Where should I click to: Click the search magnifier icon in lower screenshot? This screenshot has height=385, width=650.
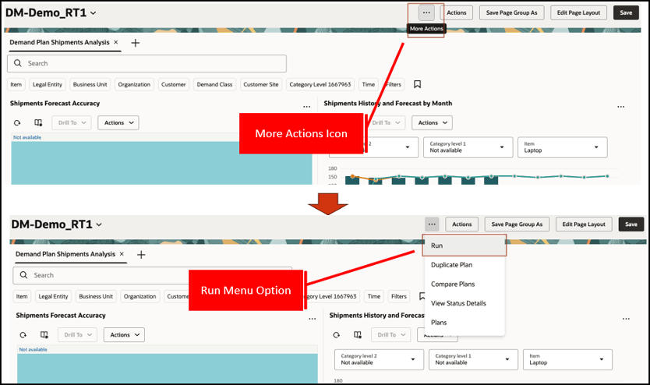coord(23,275)
